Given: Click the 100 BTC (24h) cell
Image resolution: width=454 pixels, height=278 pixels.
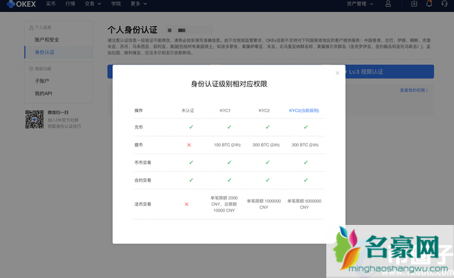Looking at the screenshot, I should 227,145.
